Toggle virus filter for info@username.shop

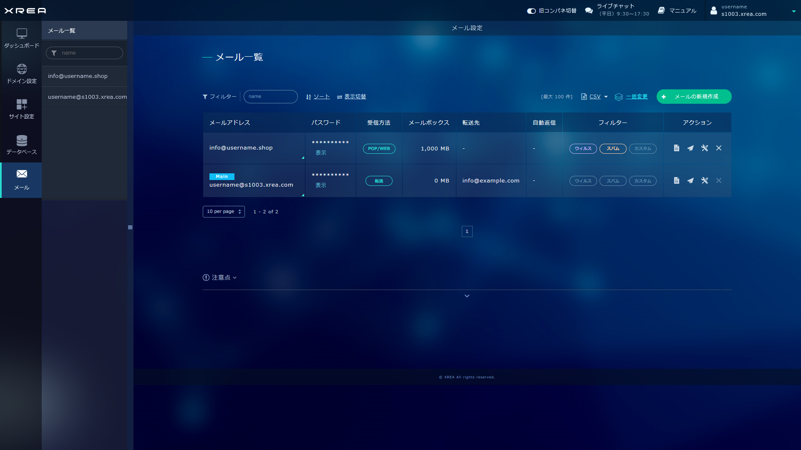(x=583, y=149)
